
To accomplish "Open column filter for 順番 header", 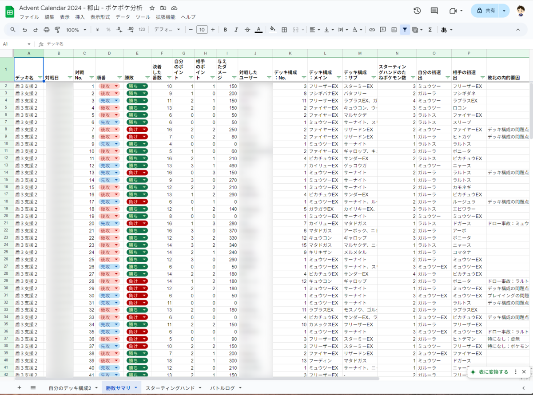I will click(x=120, y=78).
